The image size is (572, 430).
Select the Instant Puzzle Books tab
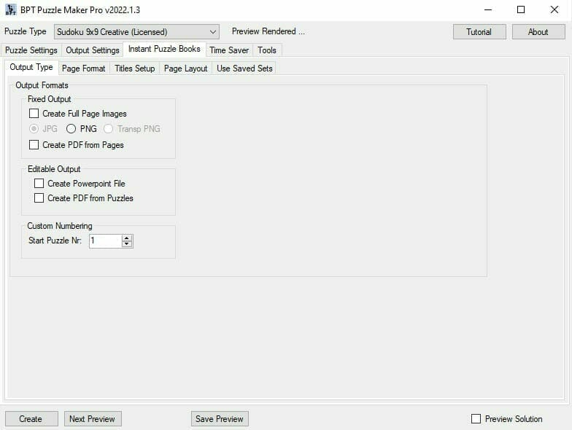click(165, 49)
